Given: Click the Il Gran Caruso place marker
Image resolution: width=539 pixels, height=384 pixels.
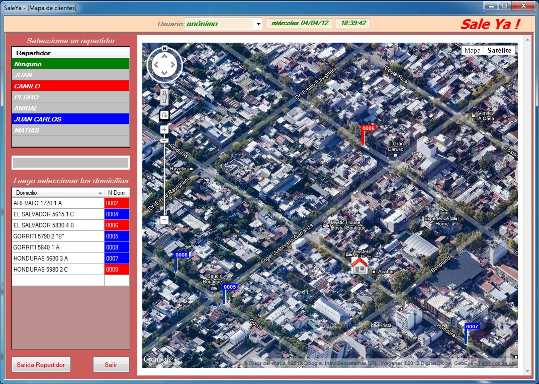Looking at the screenshot, I should click(x=395, y=156).
